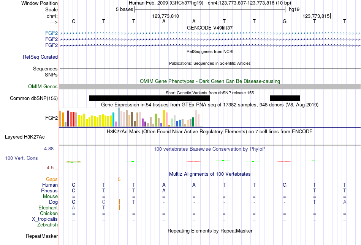Click '100 vertebrates Basewise Conservation by PhyloP'

click(x=210, y=149)
